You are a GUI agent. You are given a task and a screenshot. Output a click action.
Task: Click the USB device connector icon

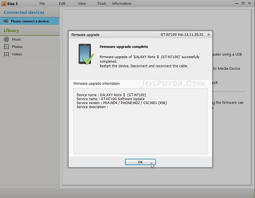tap(6, 21)
